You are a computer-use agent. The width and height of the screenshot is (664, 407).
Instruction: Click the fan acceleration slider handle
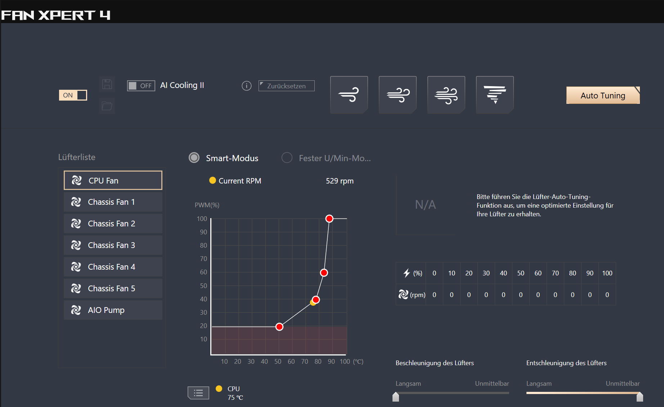[x=396, y=397]
